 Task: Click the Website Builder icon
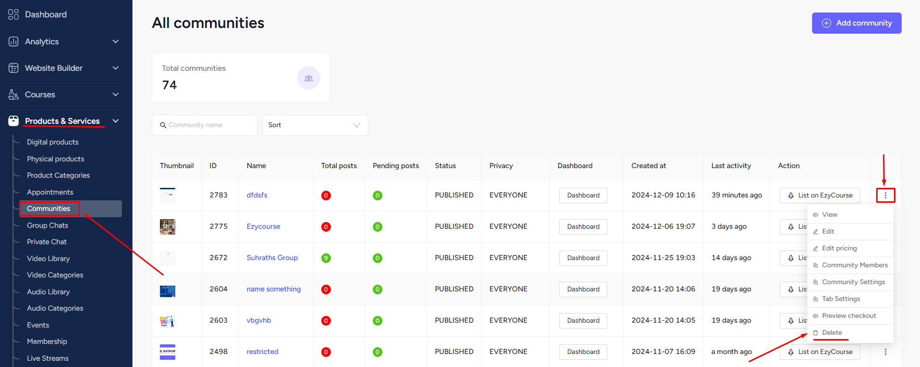coord(13,68)
